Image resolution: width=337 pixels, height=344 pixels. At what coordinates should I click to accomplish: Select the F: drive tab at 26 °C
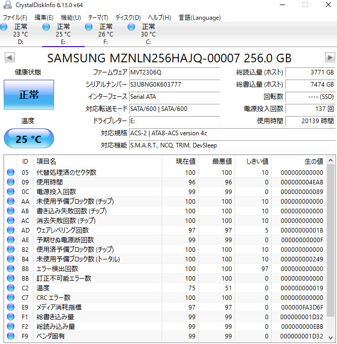106,34
